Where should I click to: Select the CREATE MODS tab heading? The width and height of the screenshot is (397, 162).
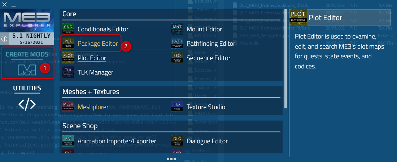coord(27,54)
